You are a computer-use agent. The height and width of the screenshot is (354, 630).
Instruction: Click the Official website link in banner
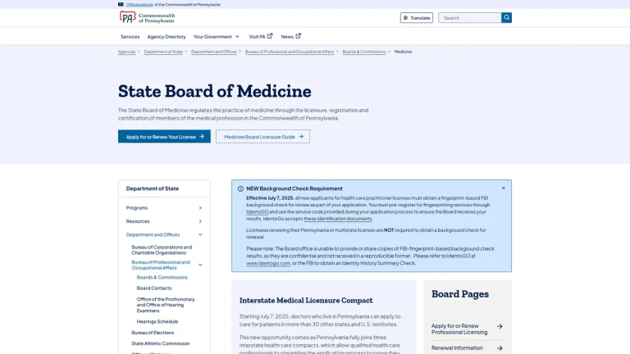coord(139,4)
